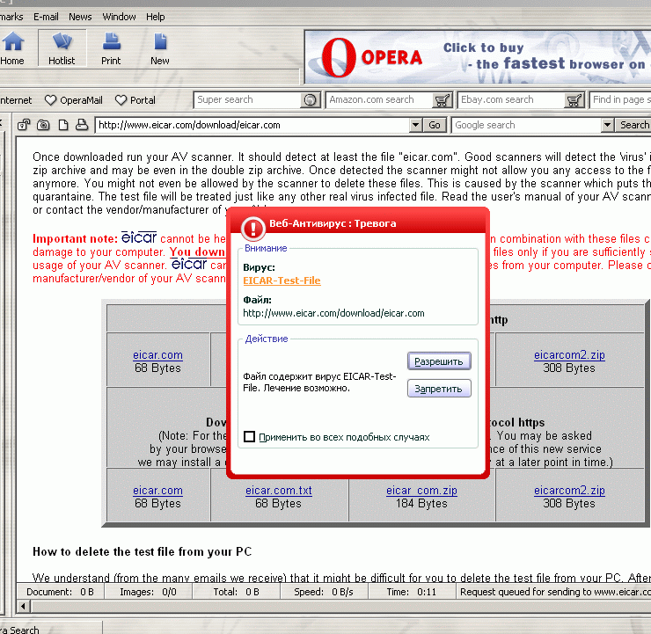651x634 pixels.
Task: Click the OperaMail heart bookmark
Action: (x=74, y=100)
